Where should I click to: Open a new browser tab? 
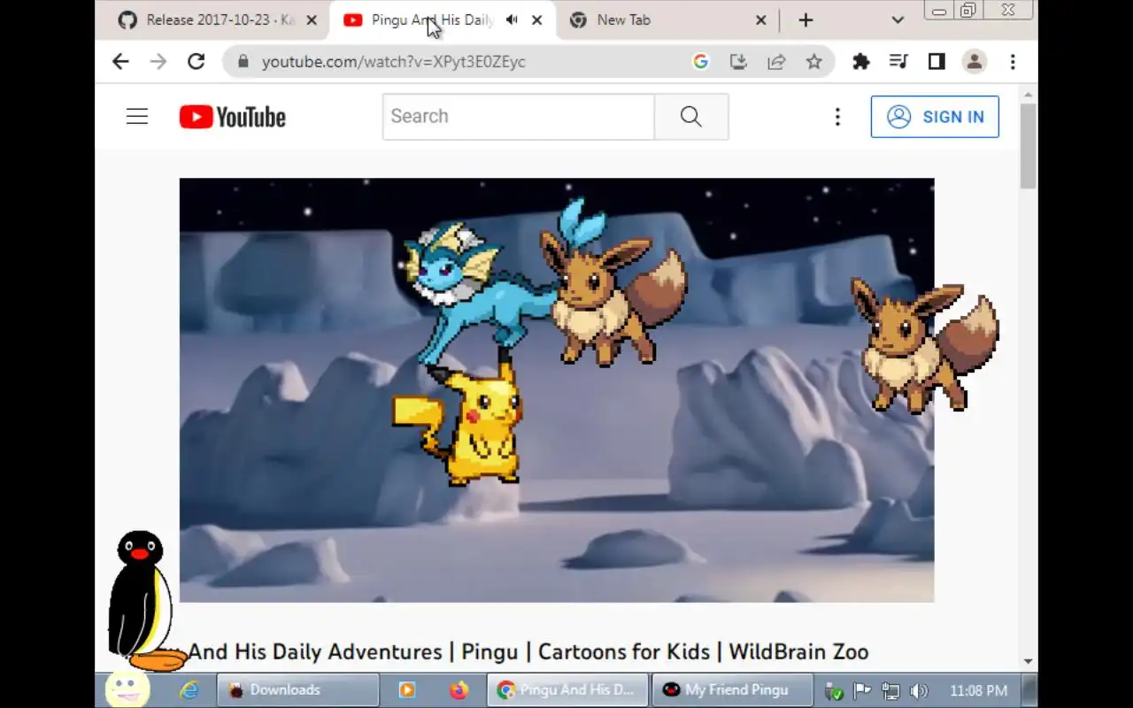pos(805,20)
